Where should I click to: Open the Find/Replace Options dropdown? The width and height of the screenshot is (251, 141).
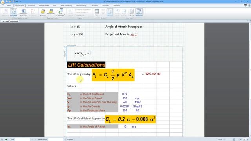point(71,139)
